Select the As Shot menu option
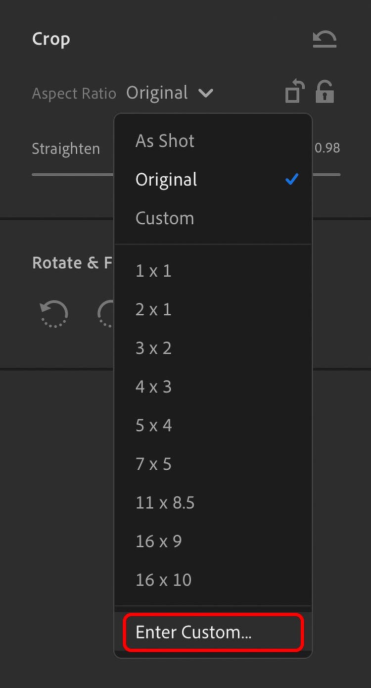 [165, 141]
